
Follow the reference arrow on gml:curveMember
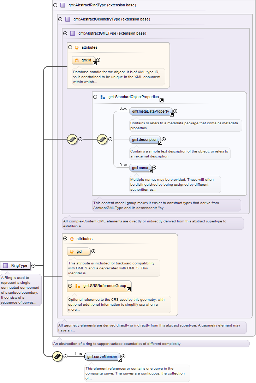[x=120, y=360]
